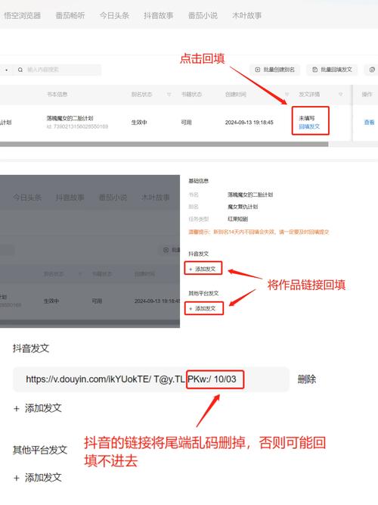Viewport: 378px width, 505px height.
Task: Open the 悟空浏览器 tab in the top bar
Action: (22, 15)
